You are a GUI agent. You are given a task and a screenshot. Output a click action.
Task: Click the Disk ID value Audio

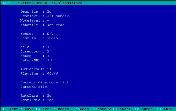52,38
